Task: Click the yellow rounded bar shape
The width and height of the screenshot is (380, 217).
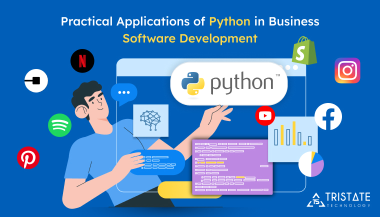Action: 175,190
